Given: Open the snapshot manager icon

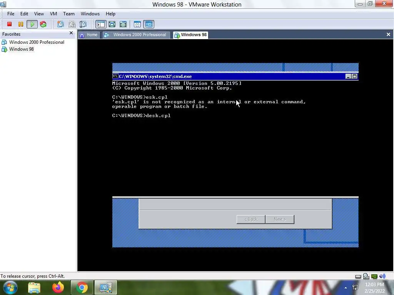Looking at the screenshot, I should pyautogui.click(x=83, y=24).
